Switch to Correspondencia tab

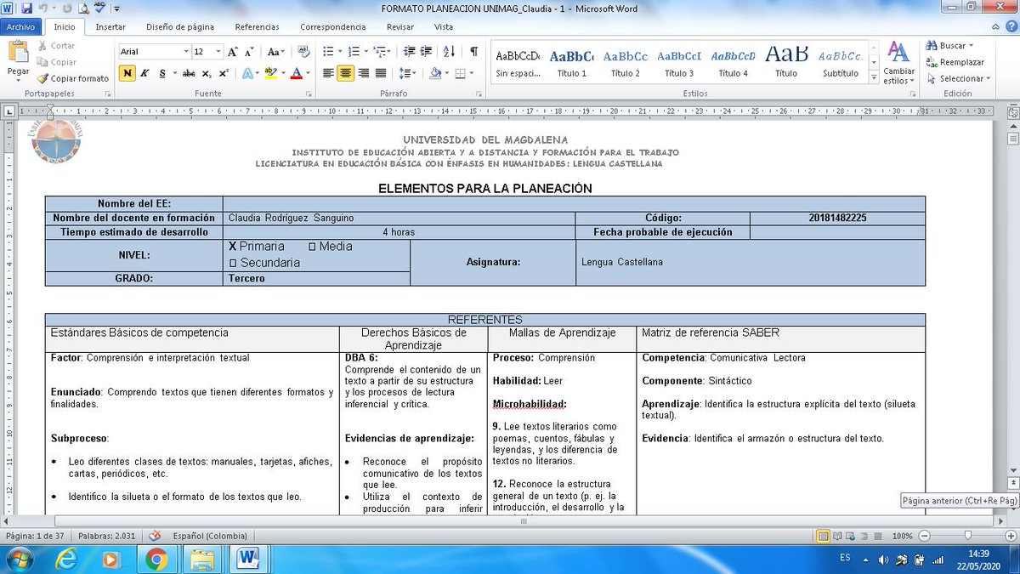click(x=334, y=26)
